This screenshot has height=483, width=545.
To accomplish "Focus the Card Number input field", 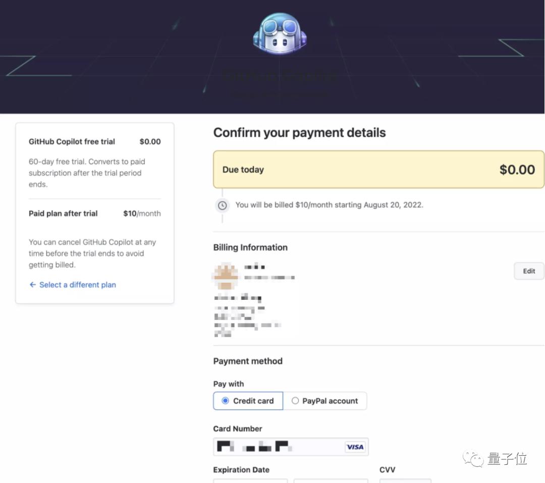I will tap(279, 447).
